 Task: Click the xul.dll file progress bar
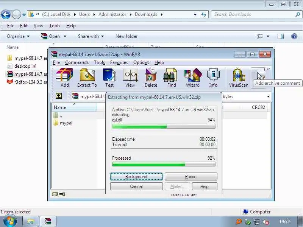pos(164,127)
